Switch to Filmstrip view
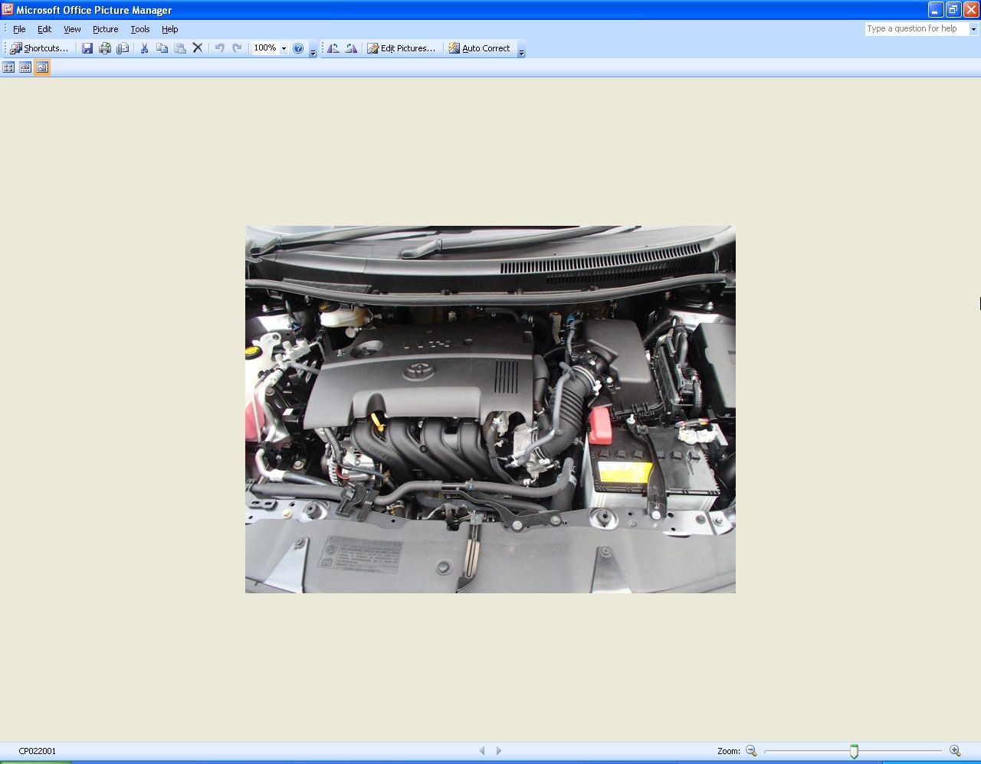Screen dimensions: 981x764 (25, 67)
